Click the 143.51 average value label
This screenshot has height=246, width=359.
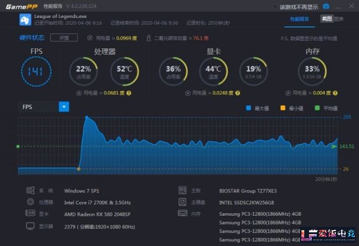[x=347, y=146]
